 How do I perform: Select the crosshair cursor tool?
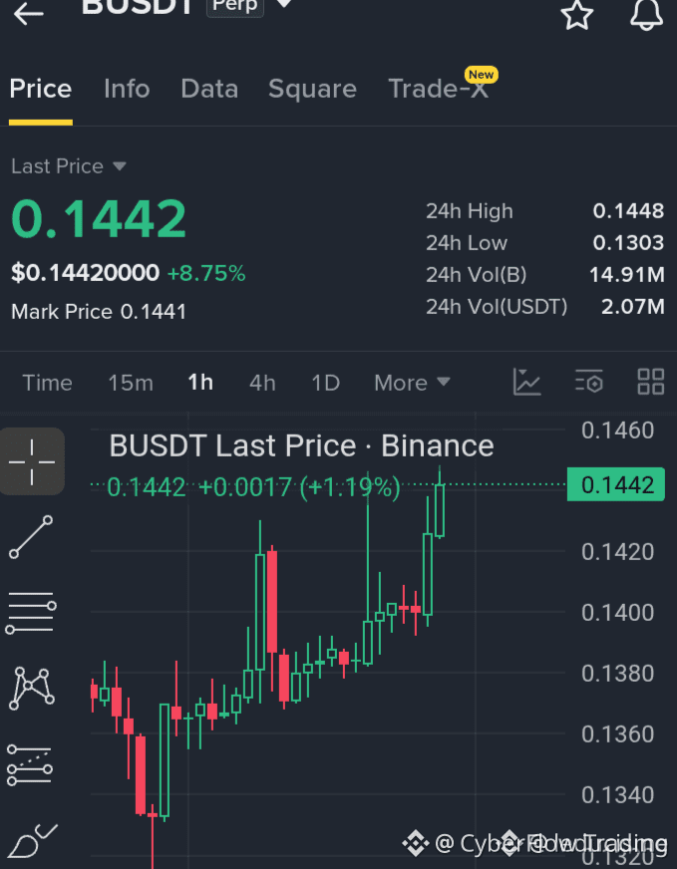coord(32,461)
